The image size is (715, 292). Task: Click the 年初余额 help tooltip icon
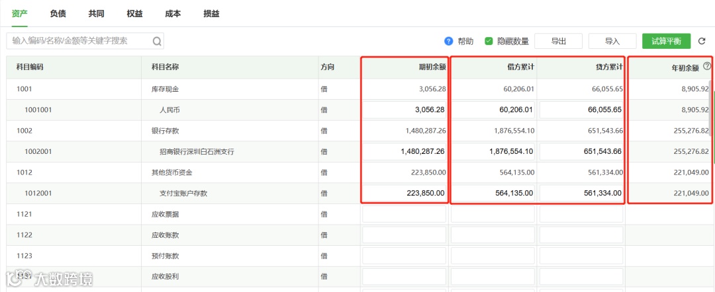707,66
